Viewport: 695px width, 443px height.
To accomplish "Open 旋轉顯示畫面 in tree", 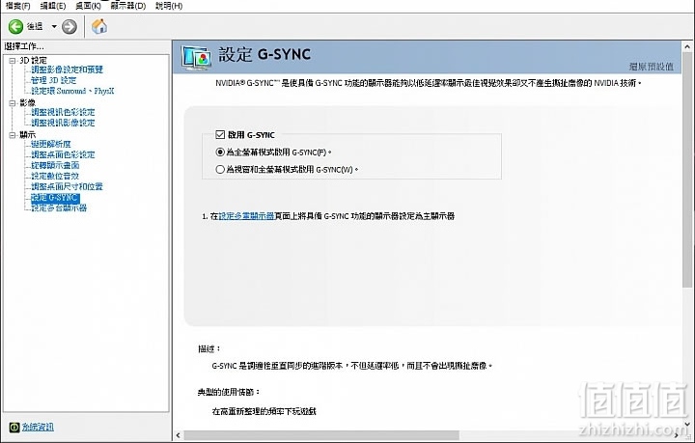I will [x=55, y=165].
